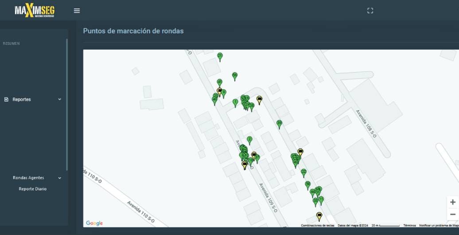Select green map marker 11

(x=321, y=200)
